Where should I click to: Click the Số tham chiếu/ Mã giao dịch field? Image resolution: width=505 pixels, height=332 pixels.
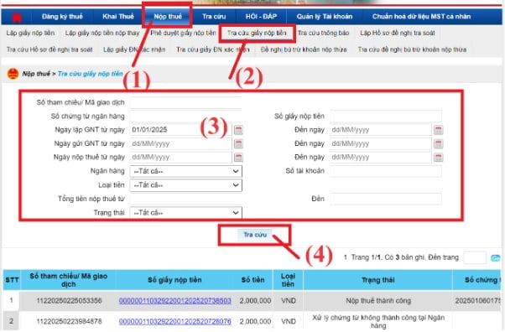[x=186, y=103]
